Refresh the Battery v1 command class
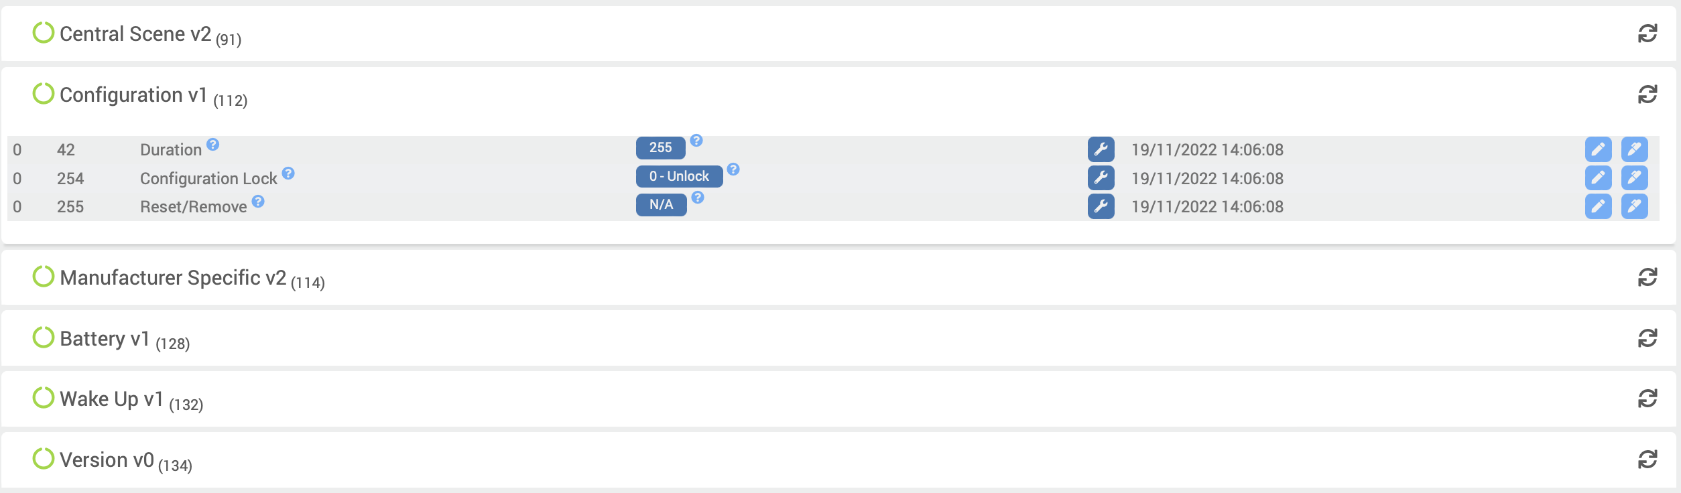 pos(1647,338)
